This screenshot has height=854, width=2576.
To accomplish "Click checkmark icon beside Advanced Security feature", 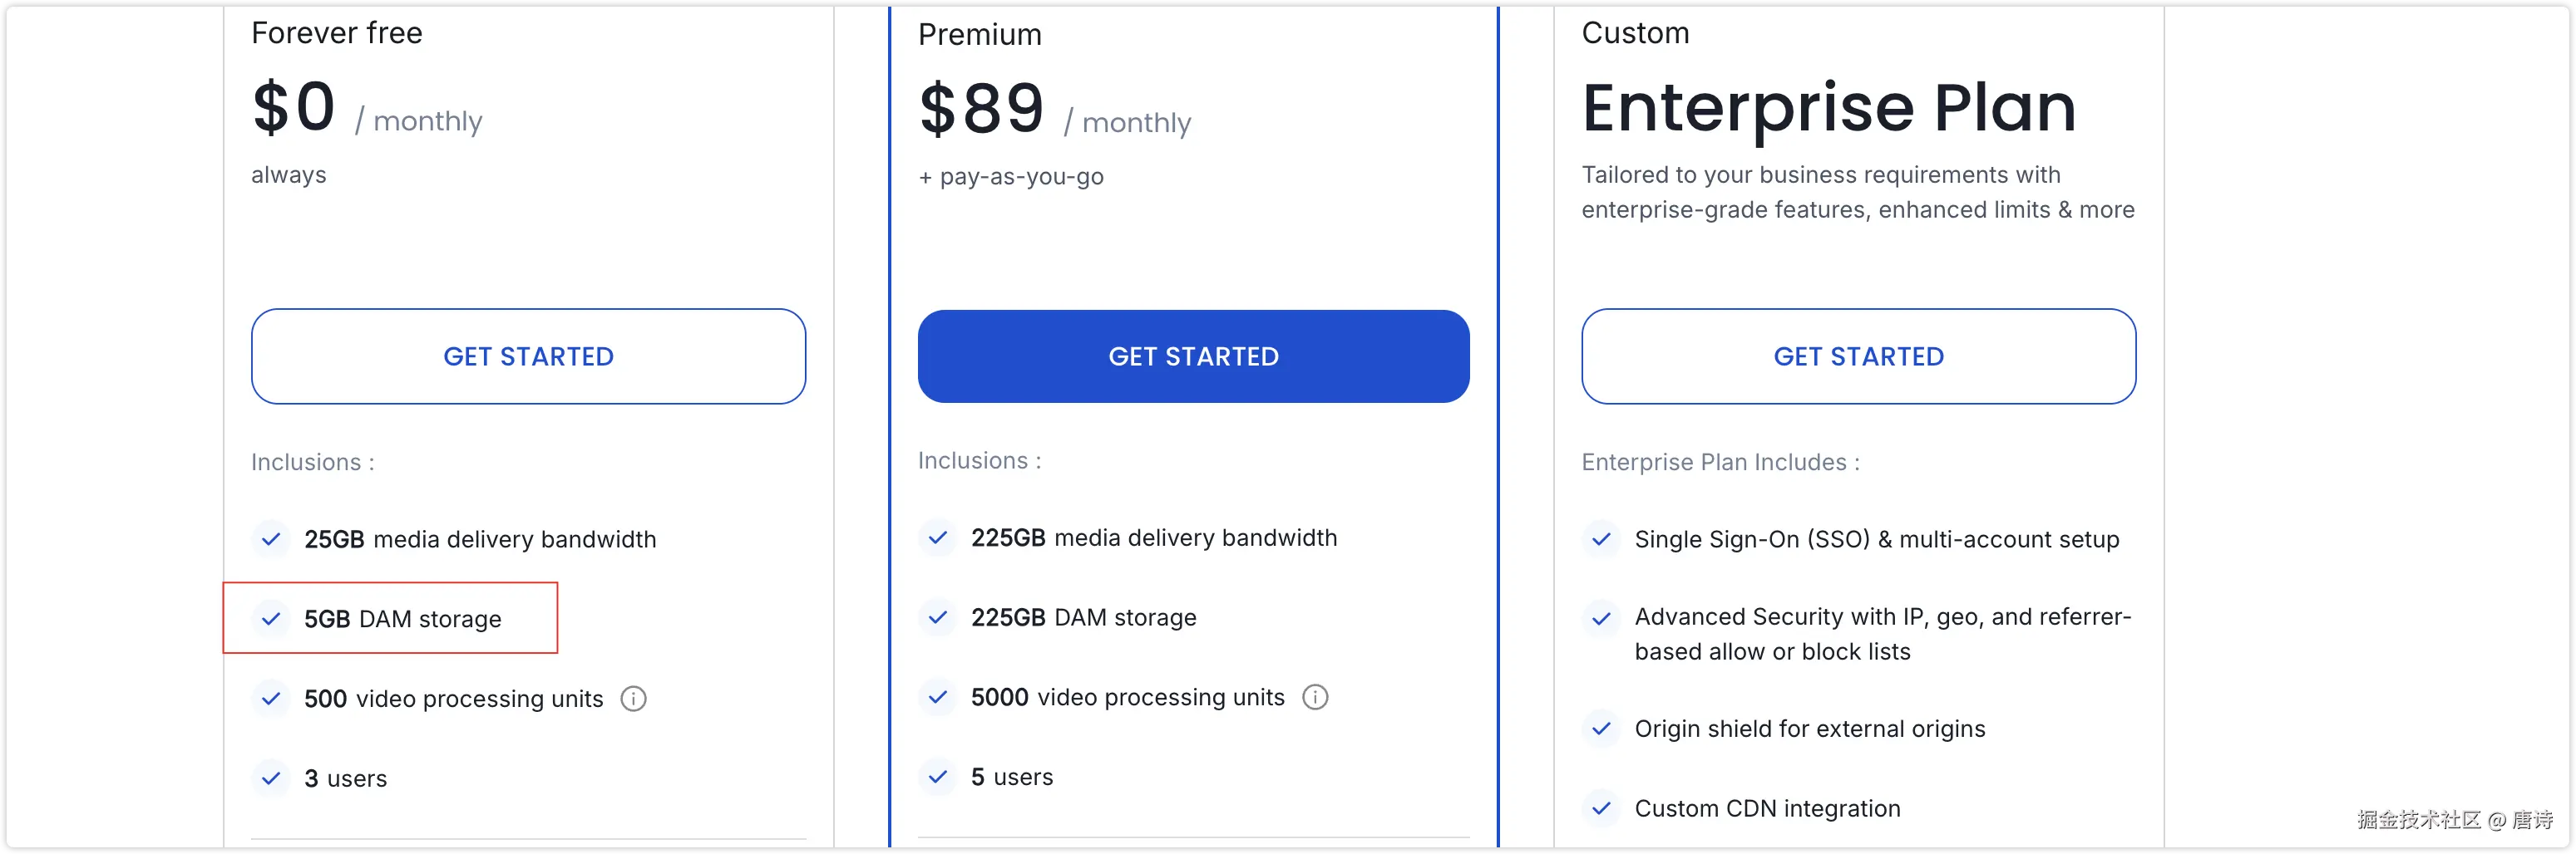I will point(1601,618).
